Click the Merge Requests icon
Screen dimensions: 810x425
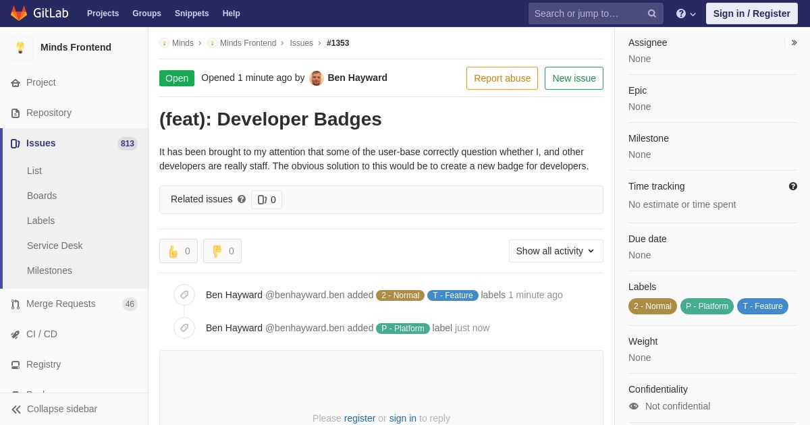point(16,304)
